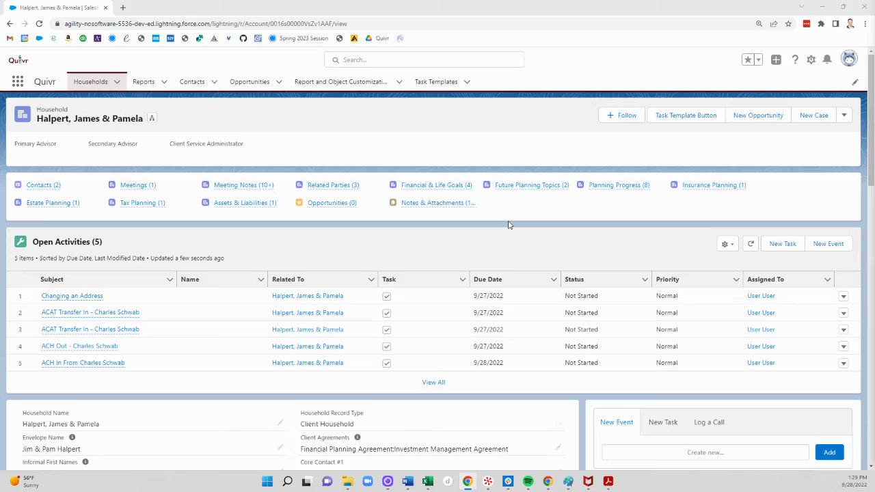Open the View All activities link
The image size is (875, 492).
click(433, 382)
